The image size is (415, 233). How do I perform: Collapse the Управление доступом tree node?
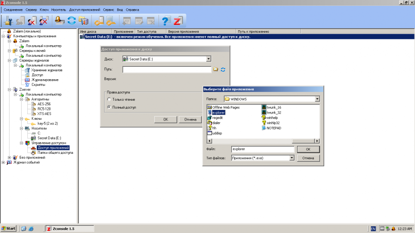[22, 143]
